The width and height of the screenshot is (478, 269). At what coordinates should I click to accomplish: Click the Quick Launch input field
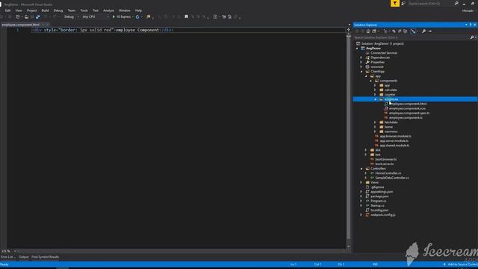(430, 3)
